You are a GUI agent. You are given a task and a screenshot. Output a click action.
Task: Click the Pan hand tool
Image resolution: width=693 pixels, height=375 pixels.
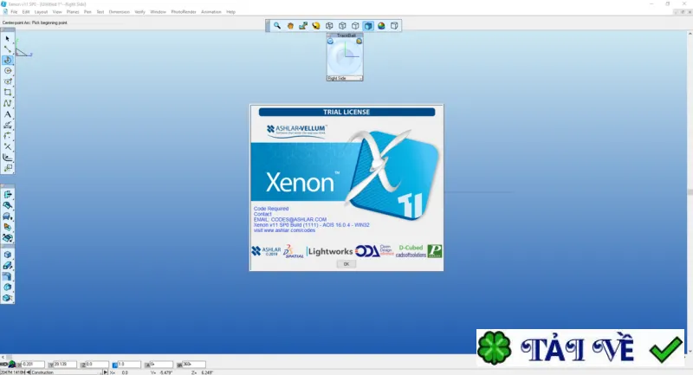pos(290,26)
